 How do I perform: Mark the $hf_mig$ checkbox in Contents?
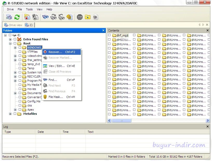pos(109,35)
